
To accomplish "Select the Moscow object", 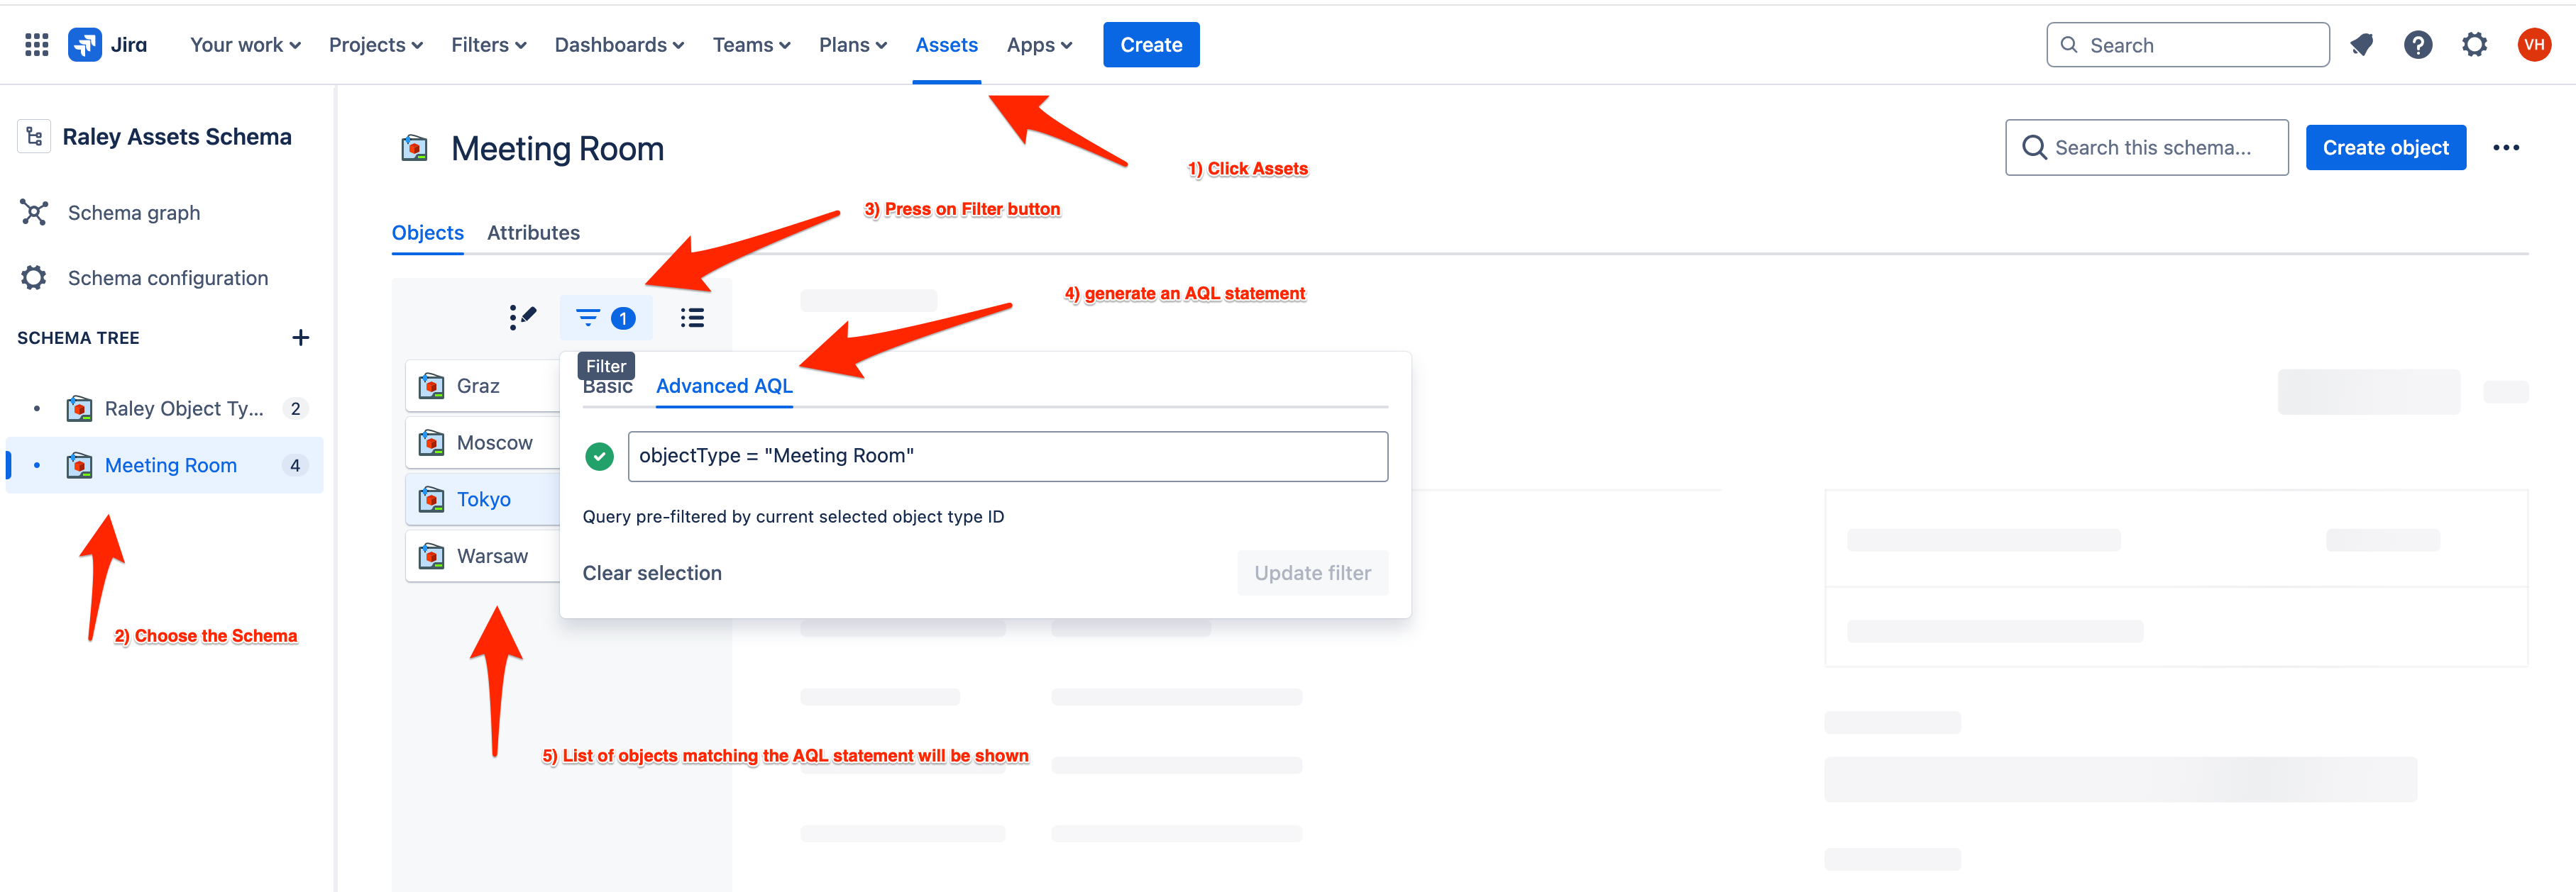I will tap(483, 442).
